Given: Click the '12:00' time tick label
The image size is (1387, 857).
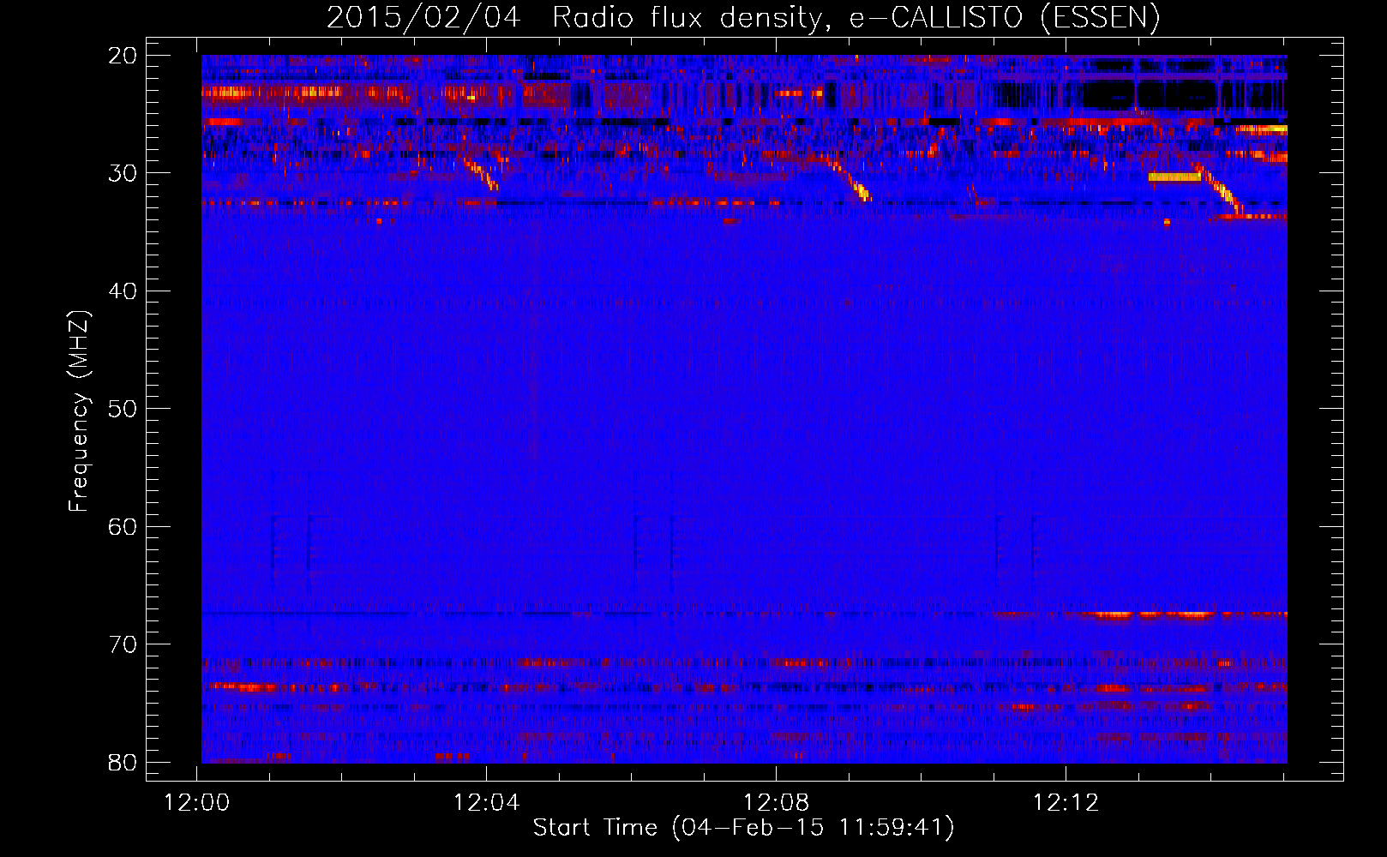Looking at the screenshot, I should click(x=197, y=803).
